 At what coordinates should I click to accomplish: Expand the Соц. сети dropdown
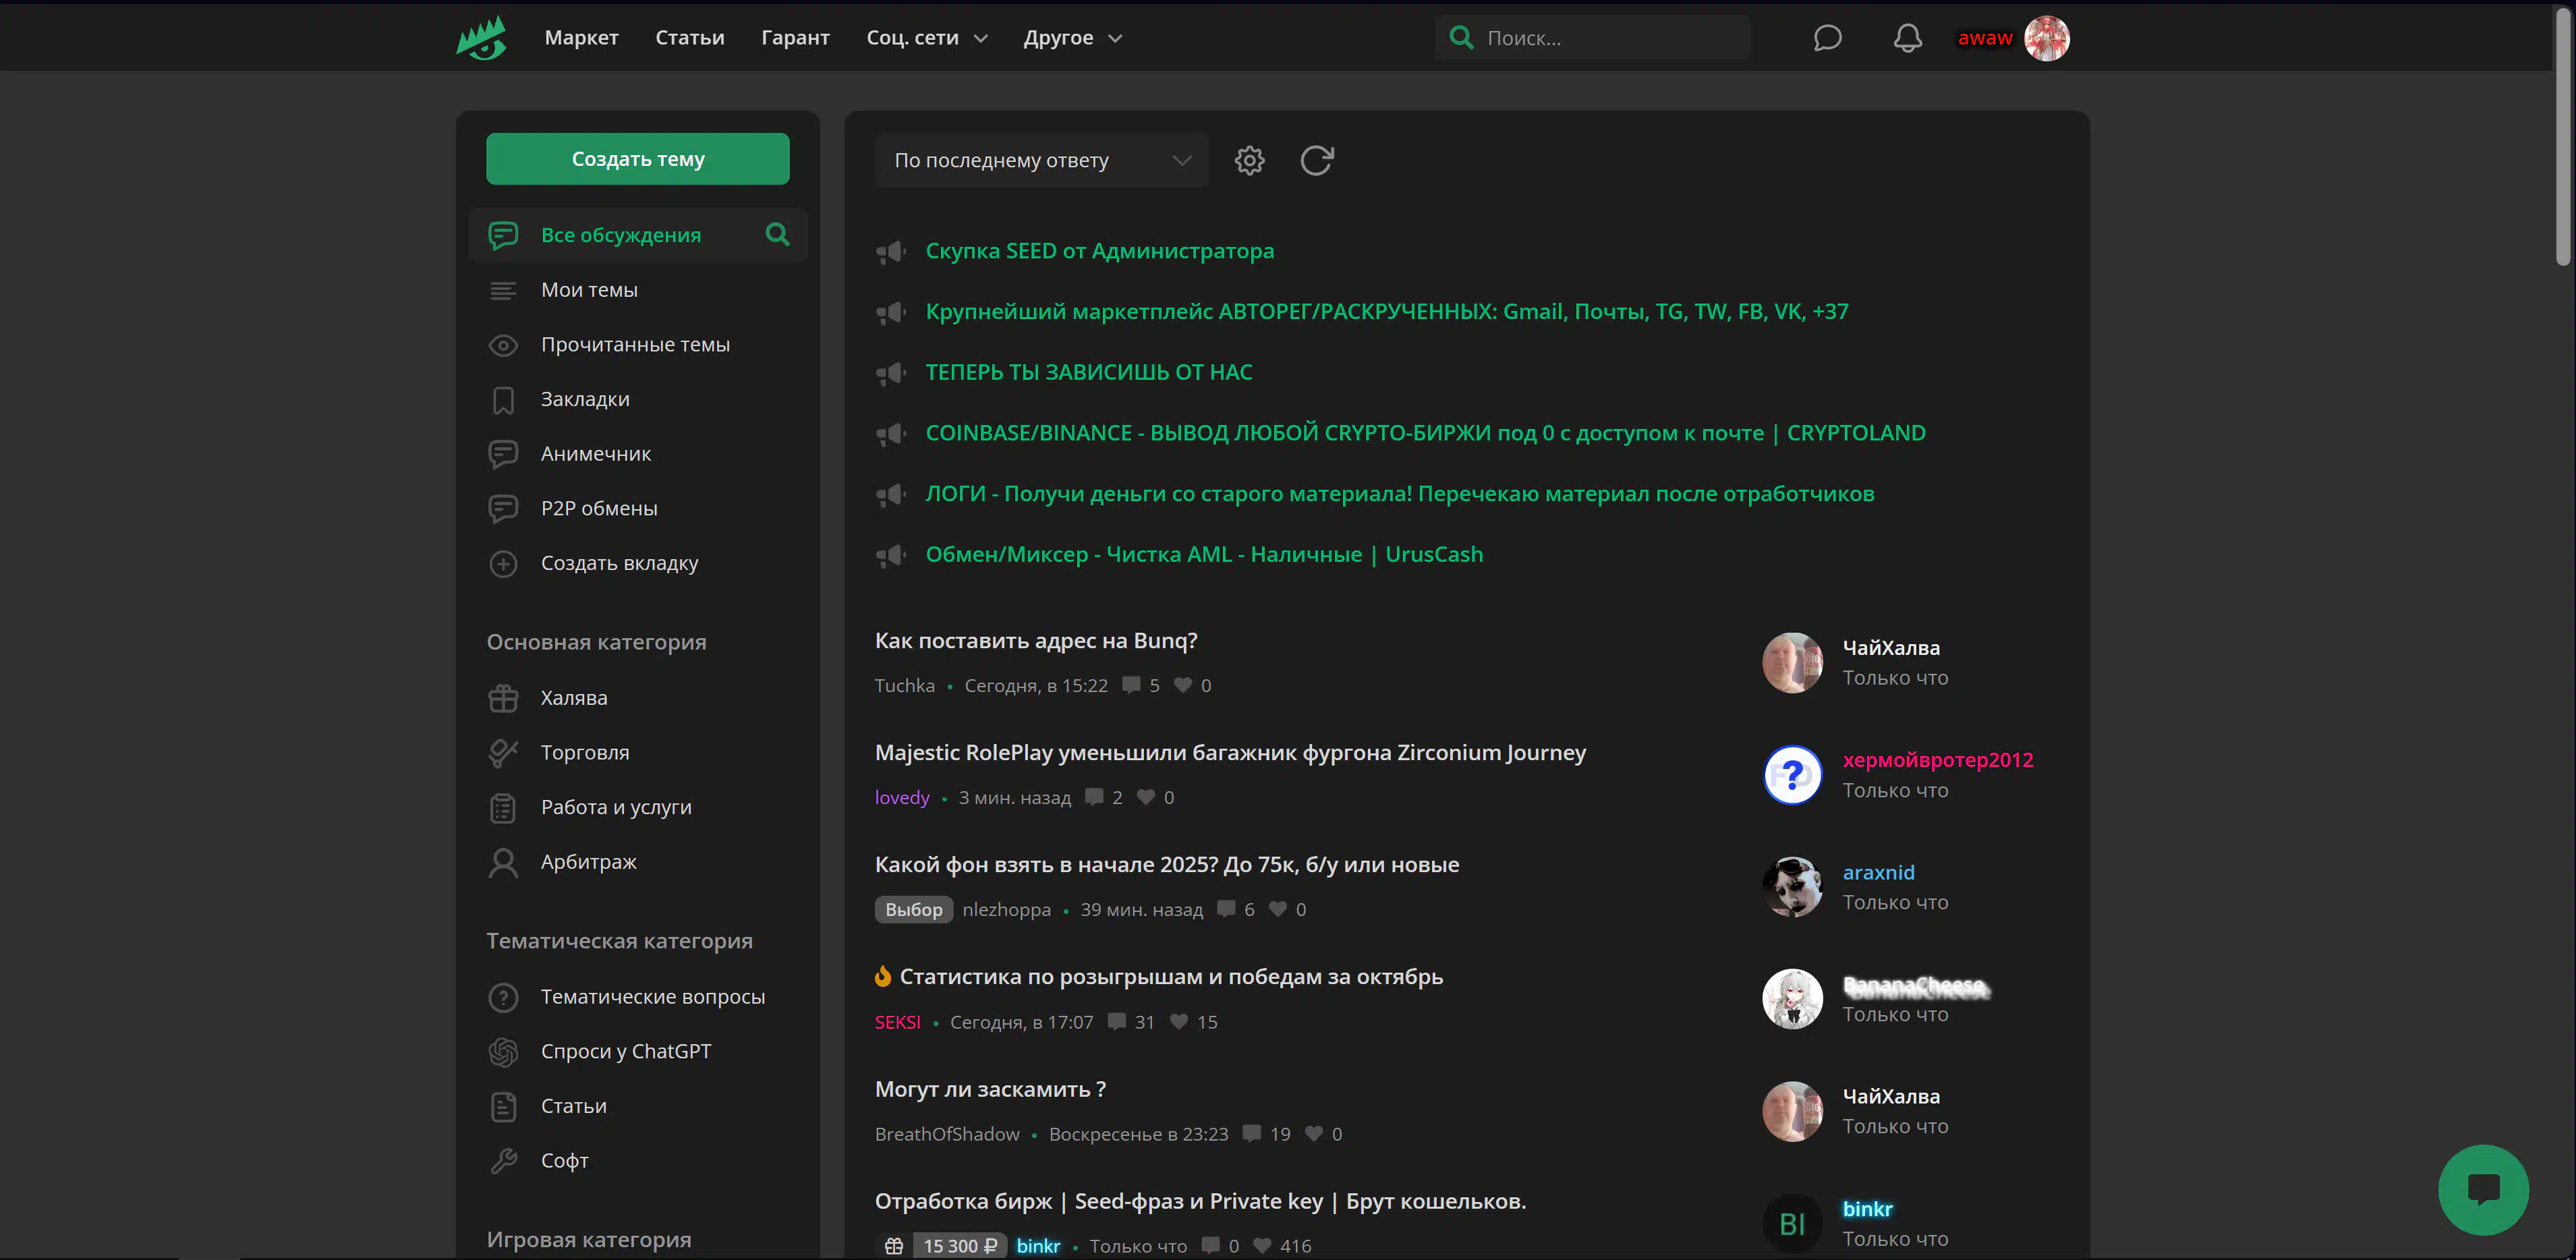click(x=927, y=38)
